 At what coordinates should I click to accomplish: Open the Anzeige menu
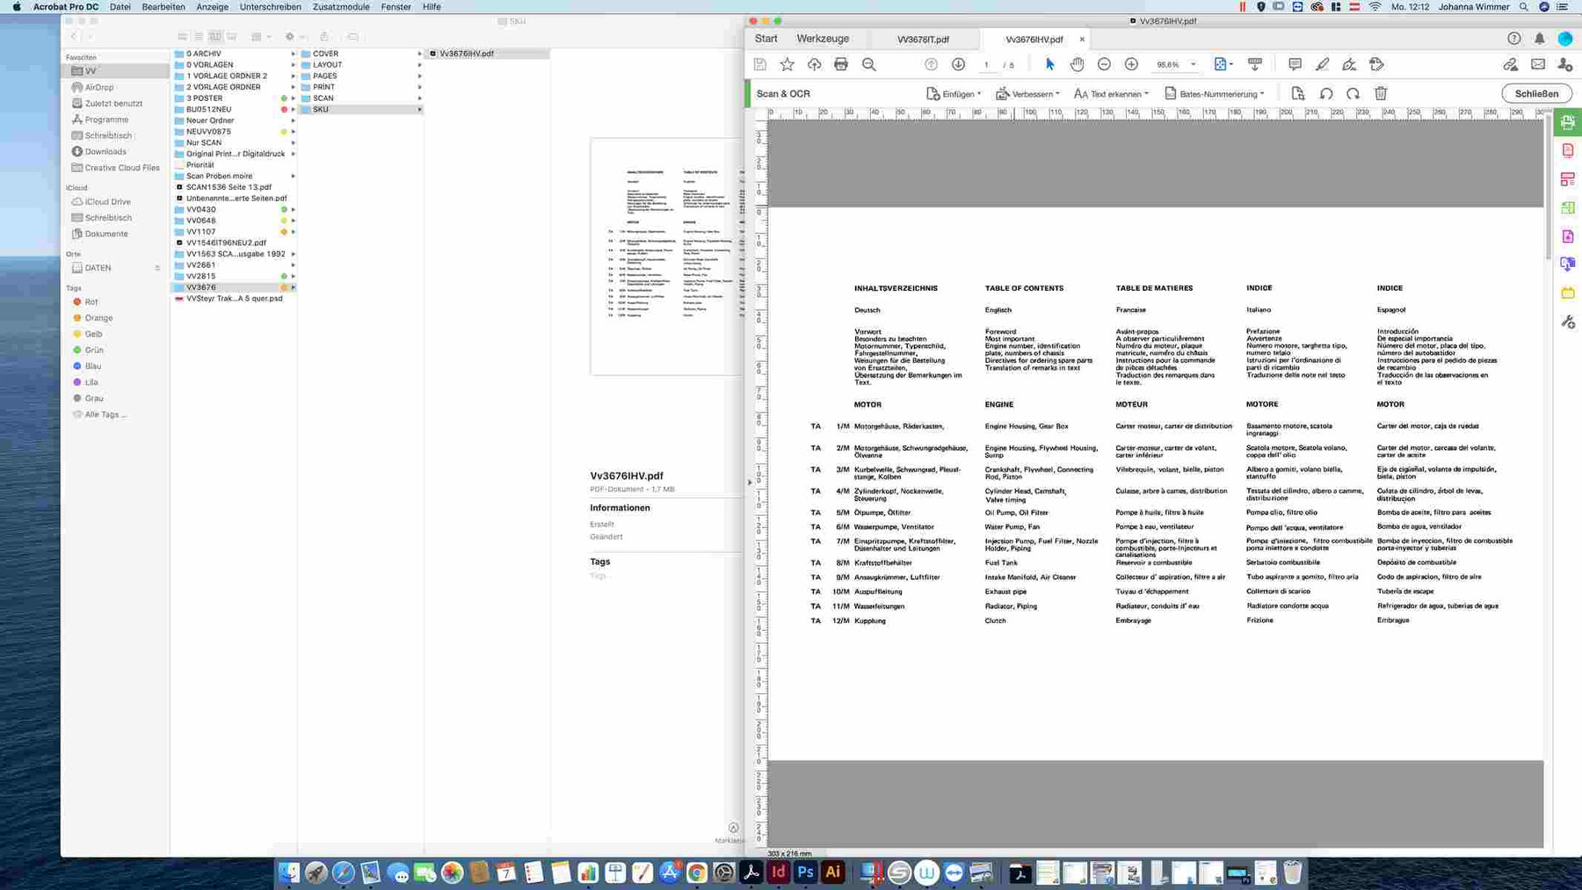click(x=213, y=7)
